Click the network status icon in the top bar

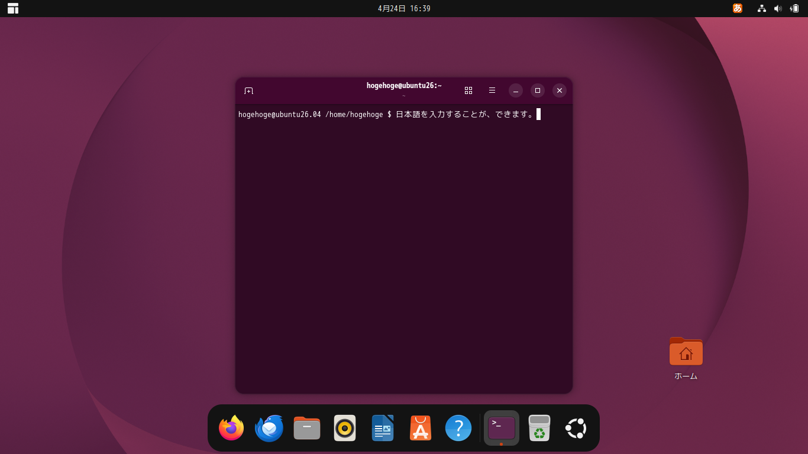[762, 8]
